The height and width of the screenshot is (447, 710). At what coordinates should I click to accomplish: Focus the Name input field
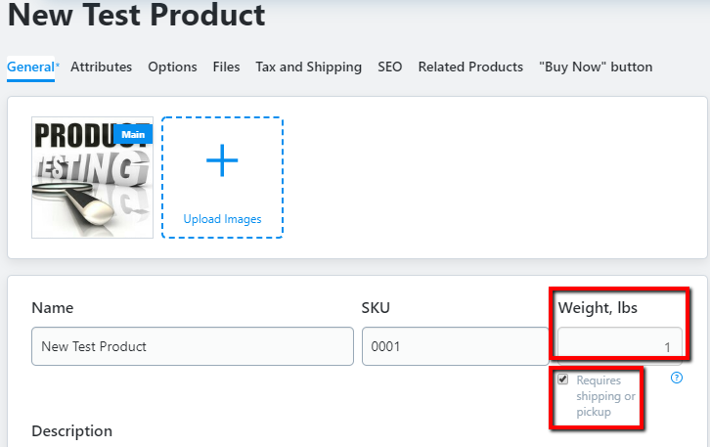coord(193,346)
